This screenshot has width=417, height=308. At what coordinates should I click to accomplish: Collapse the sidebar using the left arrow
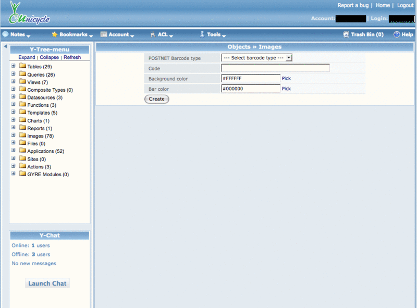tap(5, 47)
